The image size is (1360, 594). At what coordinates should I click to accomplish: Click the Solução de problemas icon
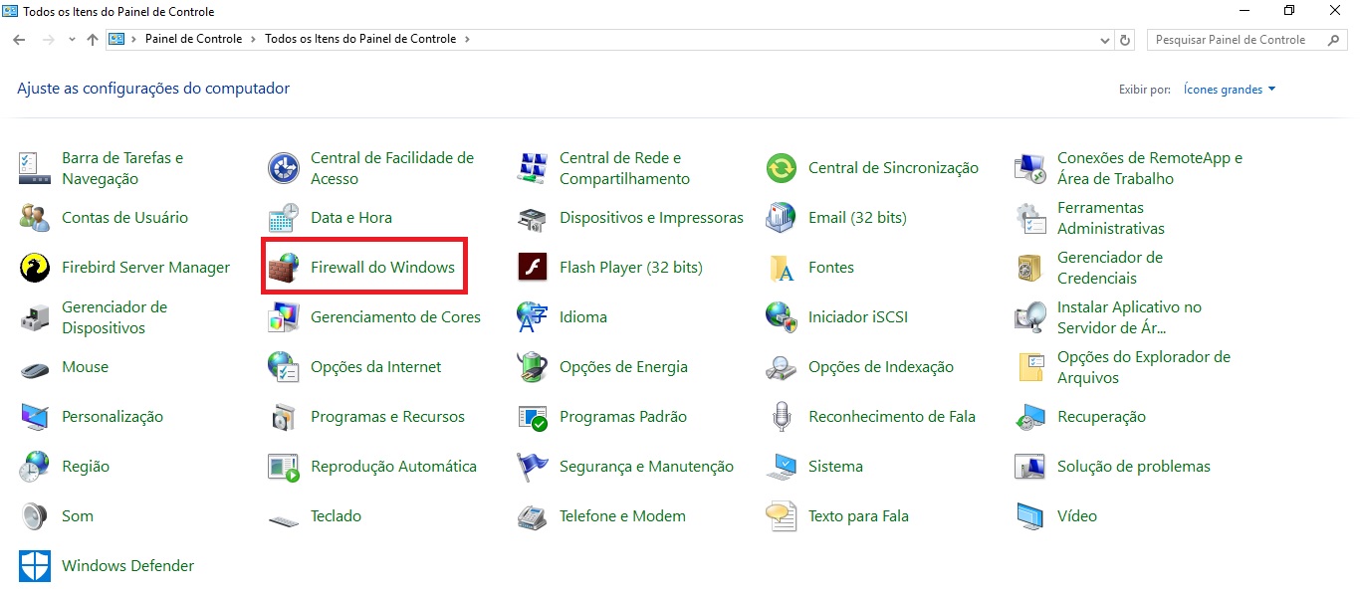[x=1030, y=467]
